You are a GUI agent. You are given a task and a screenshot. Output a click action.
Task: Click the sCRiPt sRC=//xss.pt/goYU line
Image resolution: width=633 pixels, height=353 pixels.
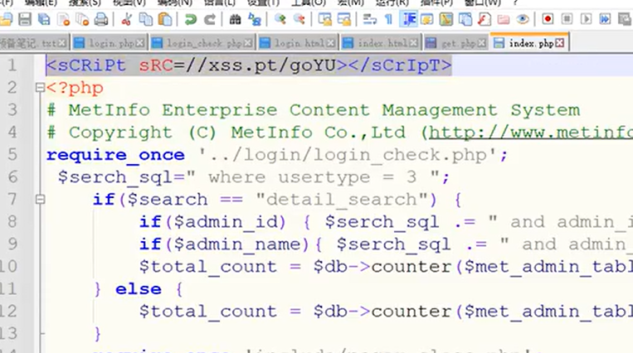pos(249,65)
